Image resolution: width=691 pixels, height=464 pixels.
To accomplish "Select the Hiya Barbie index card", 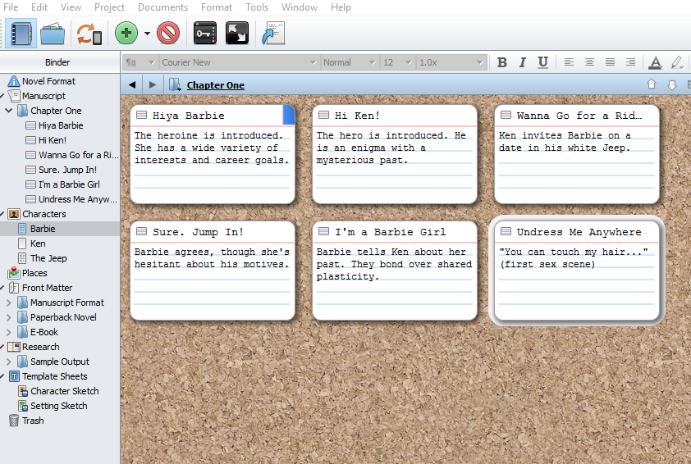I will point(213,154).
